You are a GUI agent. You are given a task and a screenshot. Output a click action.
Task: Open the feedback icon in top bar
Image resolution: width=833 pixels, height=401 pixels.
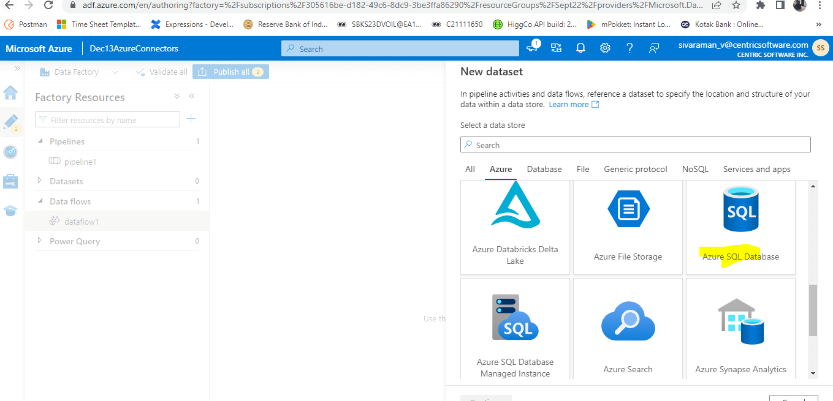point(653,48)
